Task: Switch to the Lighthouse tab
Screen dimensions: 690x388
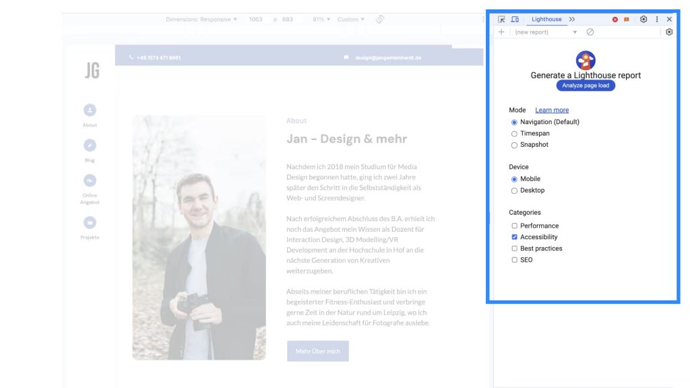Action: click(546, 20)
